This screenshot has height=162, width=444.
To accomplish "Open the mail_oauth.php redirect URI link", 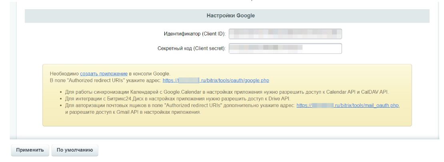I will point(348,105).
